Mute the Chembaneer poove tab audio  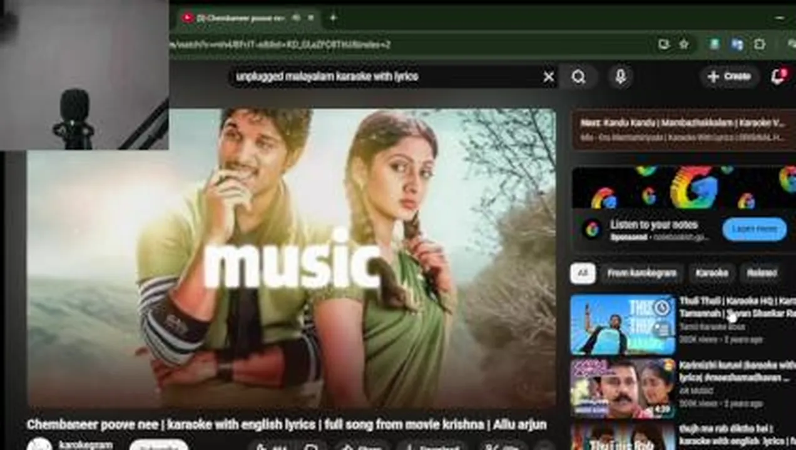(x=296, y=17)
